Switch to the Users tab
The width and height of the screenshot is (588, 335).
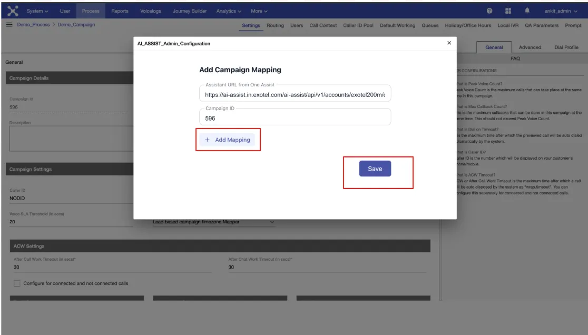[297, 25]
